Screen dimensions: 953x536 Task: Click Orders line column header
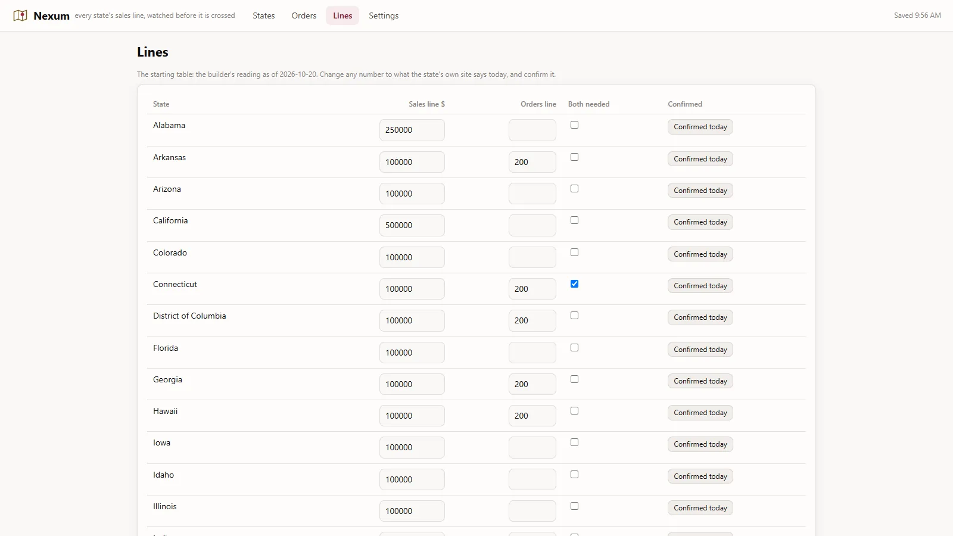[x=538, y=104]
